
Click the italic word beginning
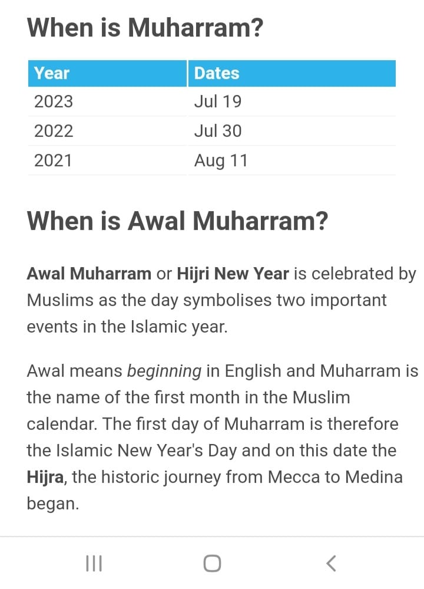coord(164,371)
